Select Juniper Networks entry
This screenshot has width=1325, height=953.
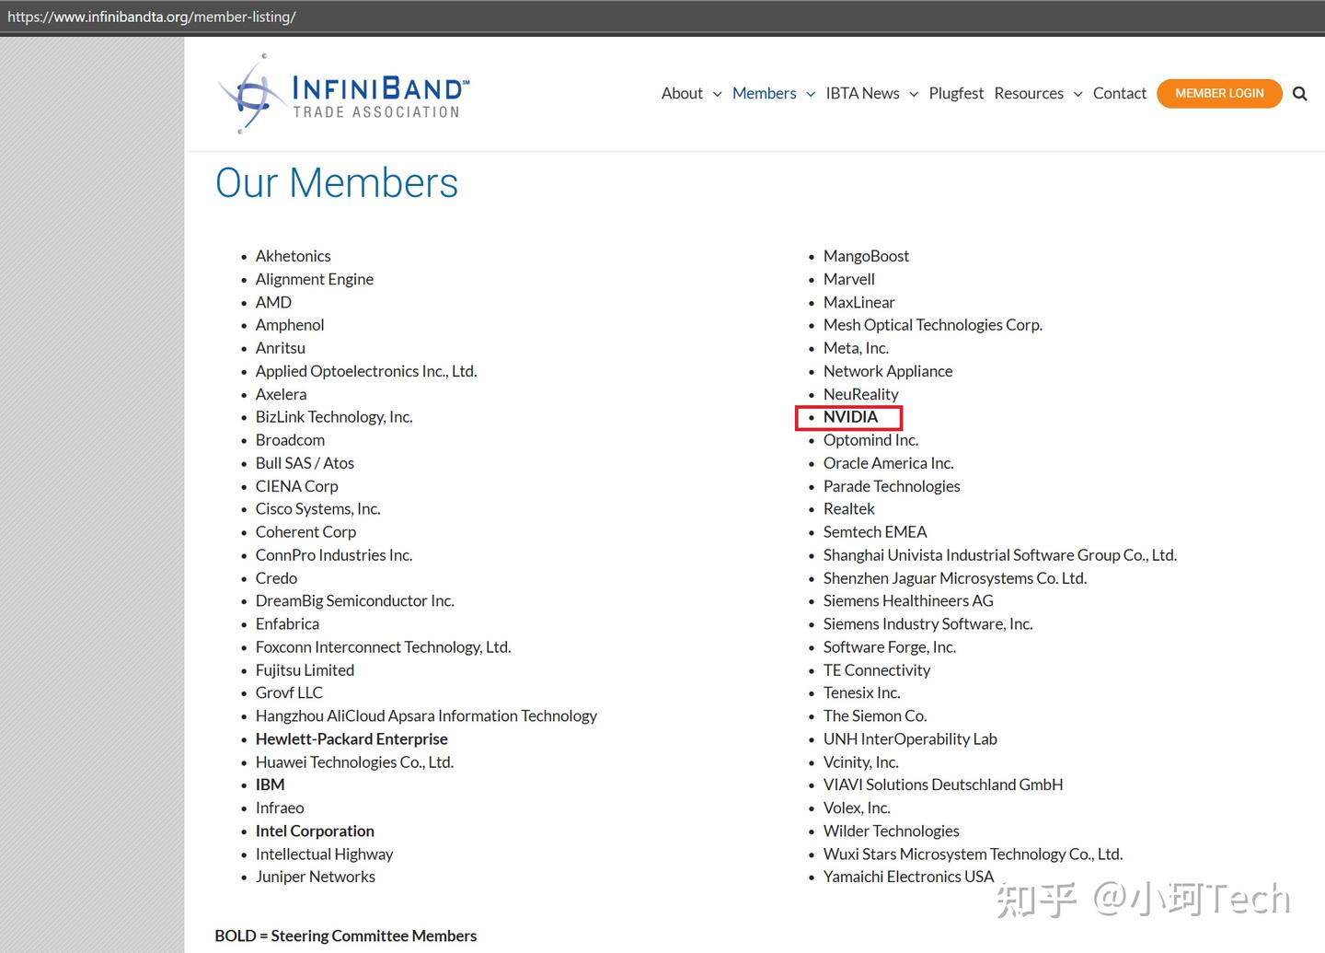pos(315,877)
